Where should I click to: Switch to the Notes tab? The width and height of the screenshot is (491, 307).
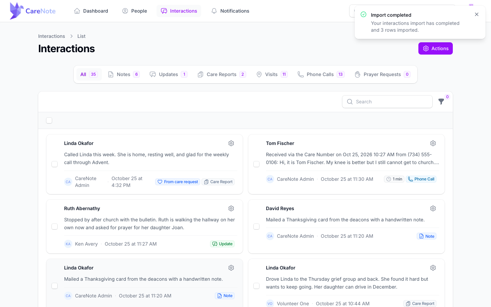tap(124, 74)
